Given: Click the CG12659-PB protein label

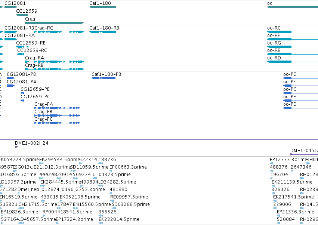Looking at the screenshot, I should tap(35, 89).
